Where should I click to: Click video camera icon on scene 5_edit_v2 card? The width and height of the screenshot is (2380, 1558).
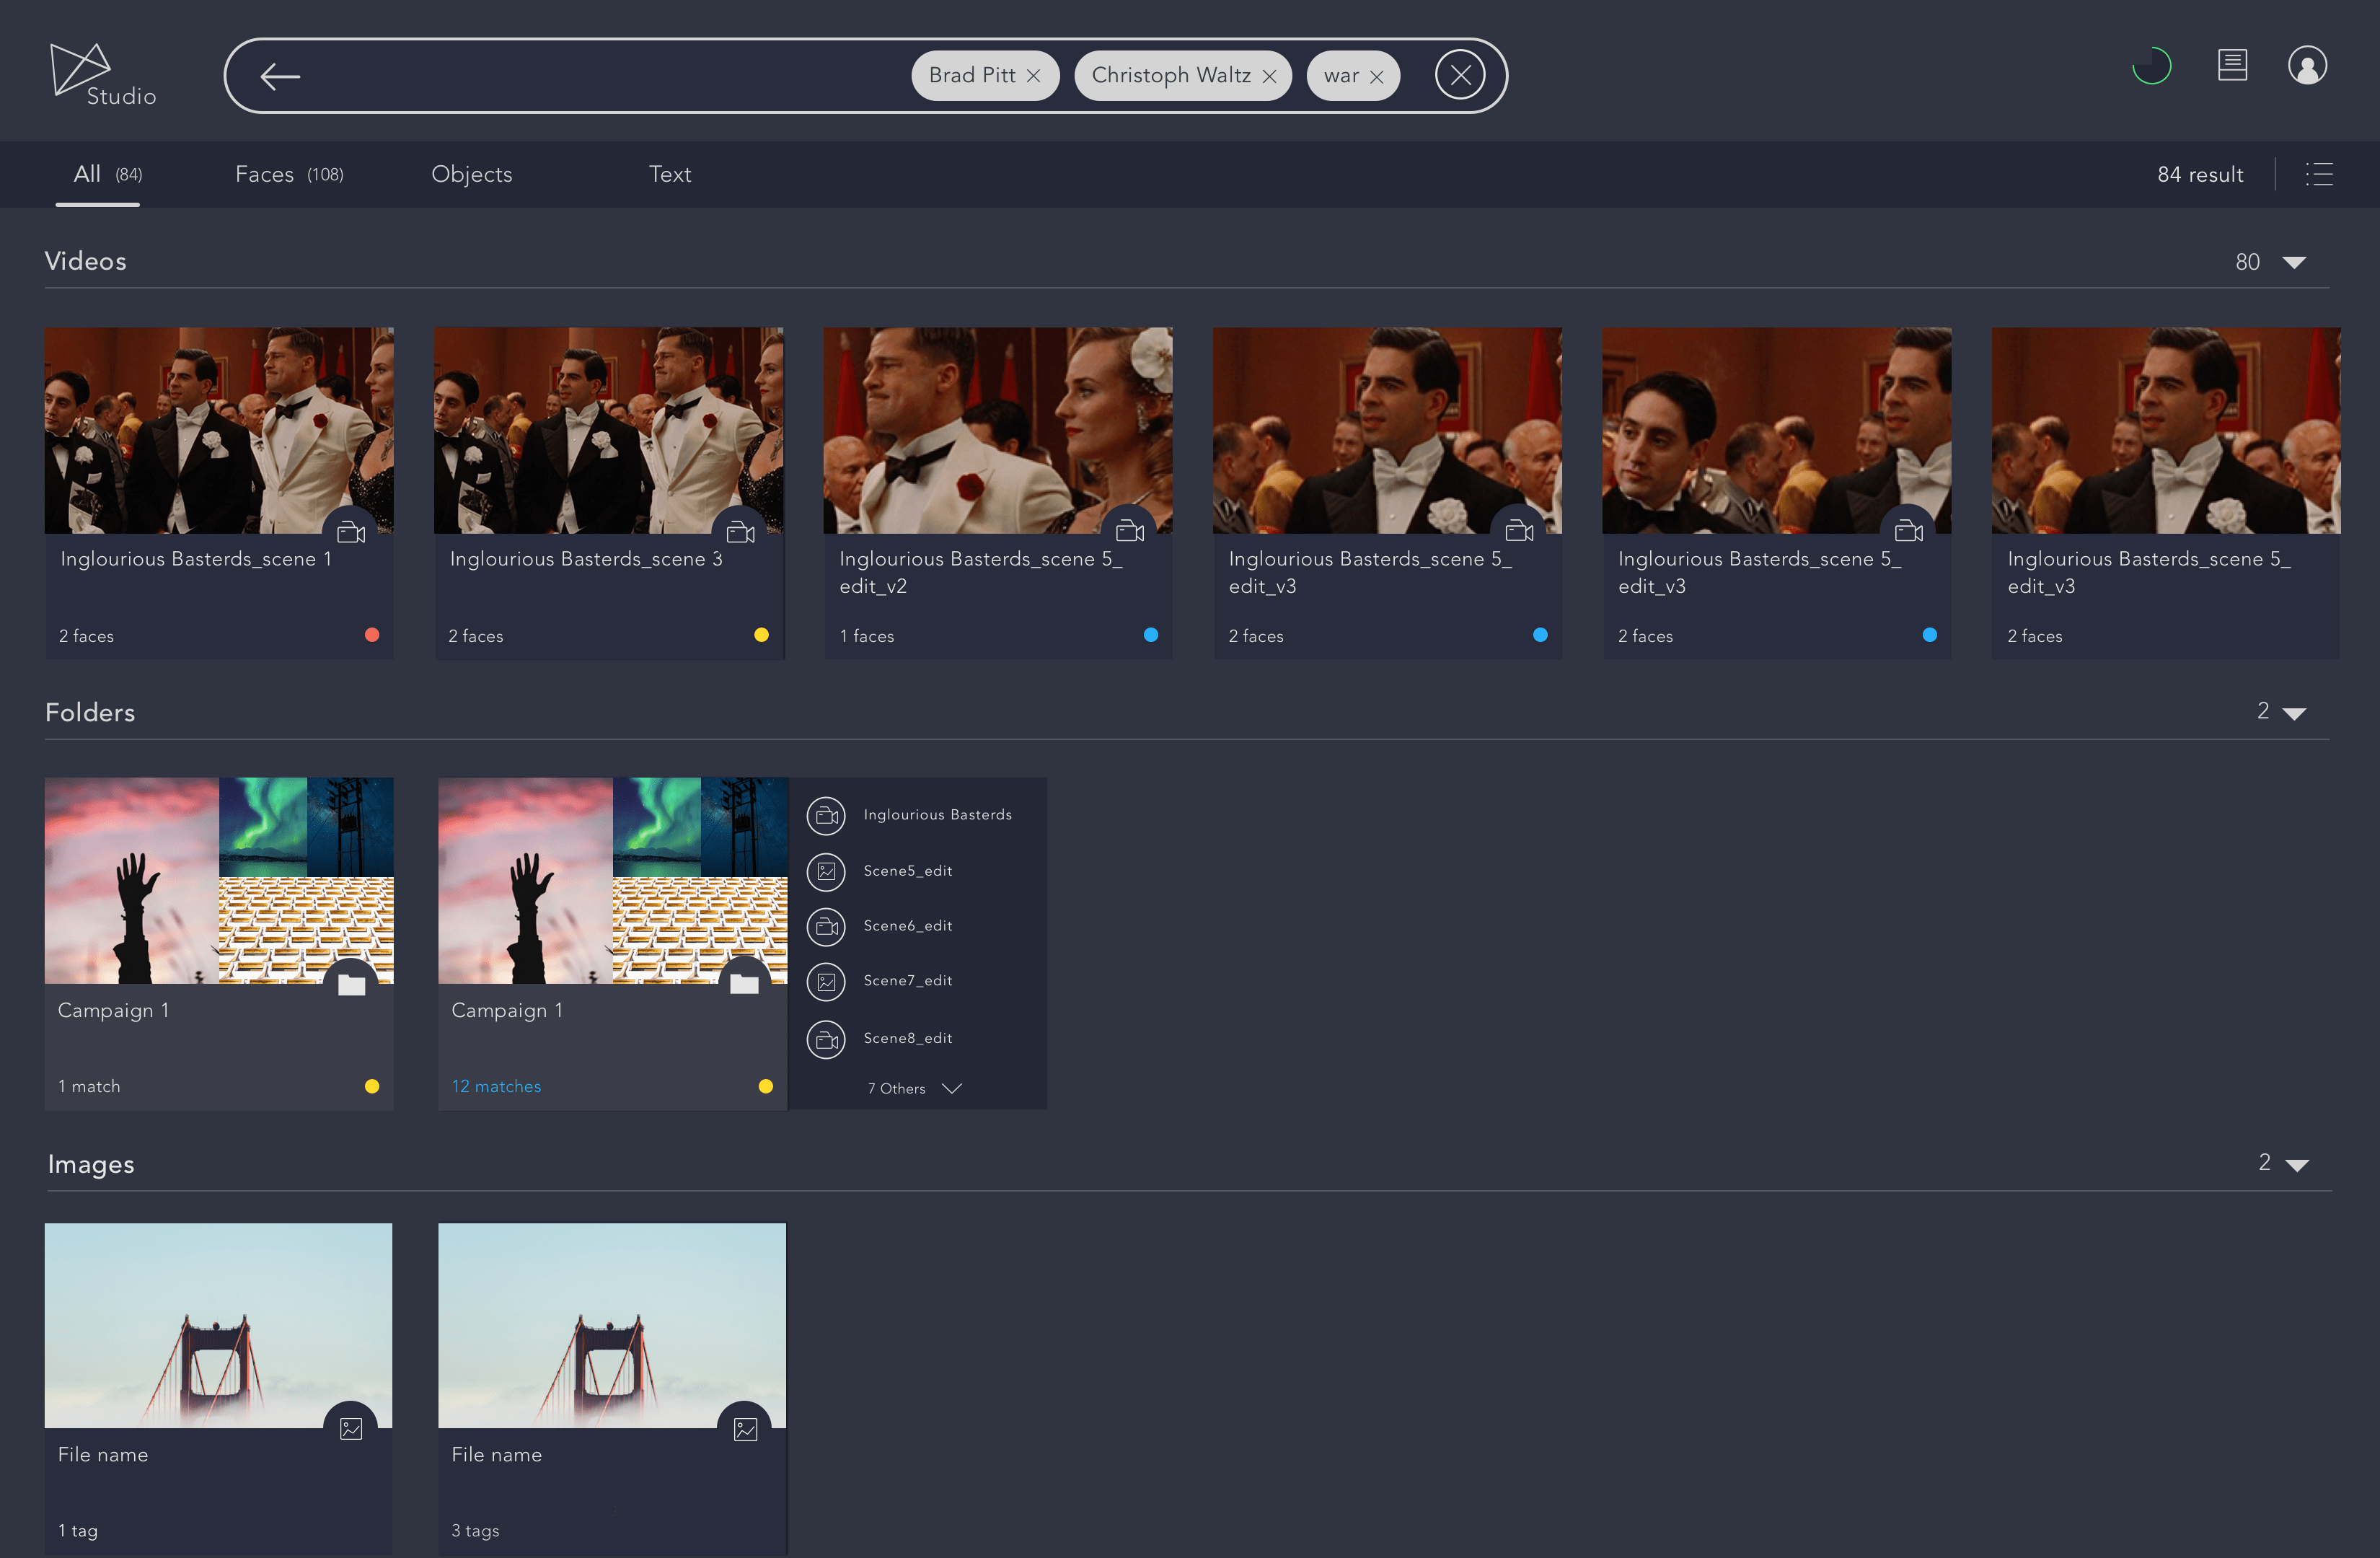coord(1130,532)
